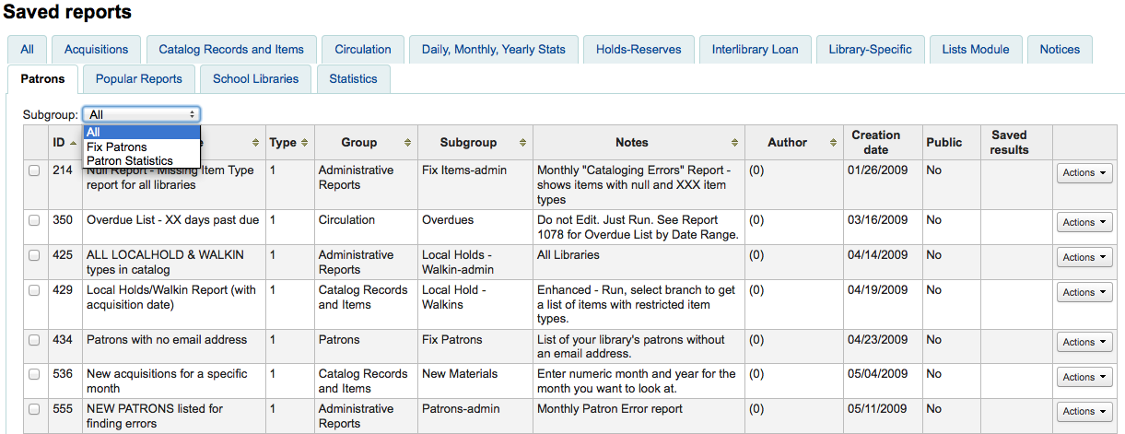
Task: Click the Subgroup column sort arrows
Action: (522, 143)
